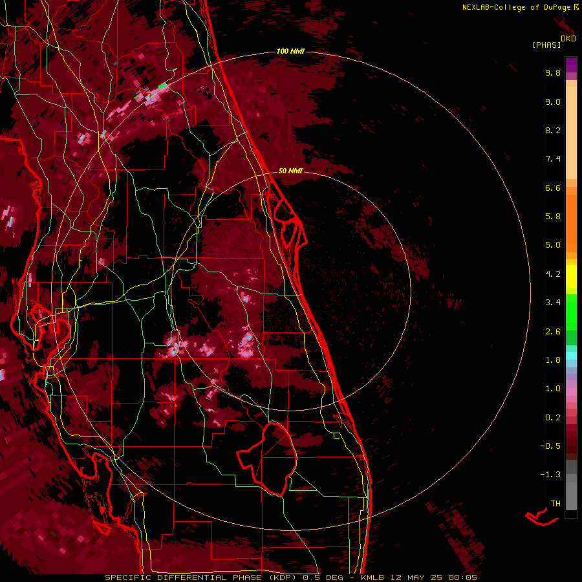
Task: Click the KMLB 12 MAY 25 00:05 timestamp
Action: point(418,577)
